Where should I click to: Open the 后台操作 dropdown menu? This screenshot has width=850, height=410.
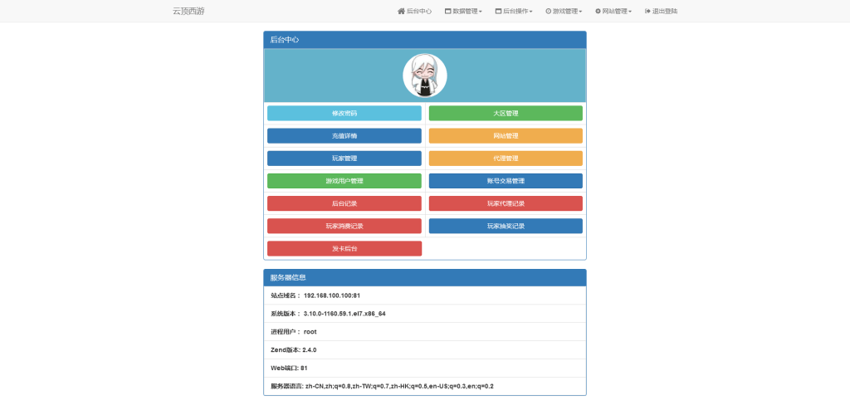coord(517,12)
